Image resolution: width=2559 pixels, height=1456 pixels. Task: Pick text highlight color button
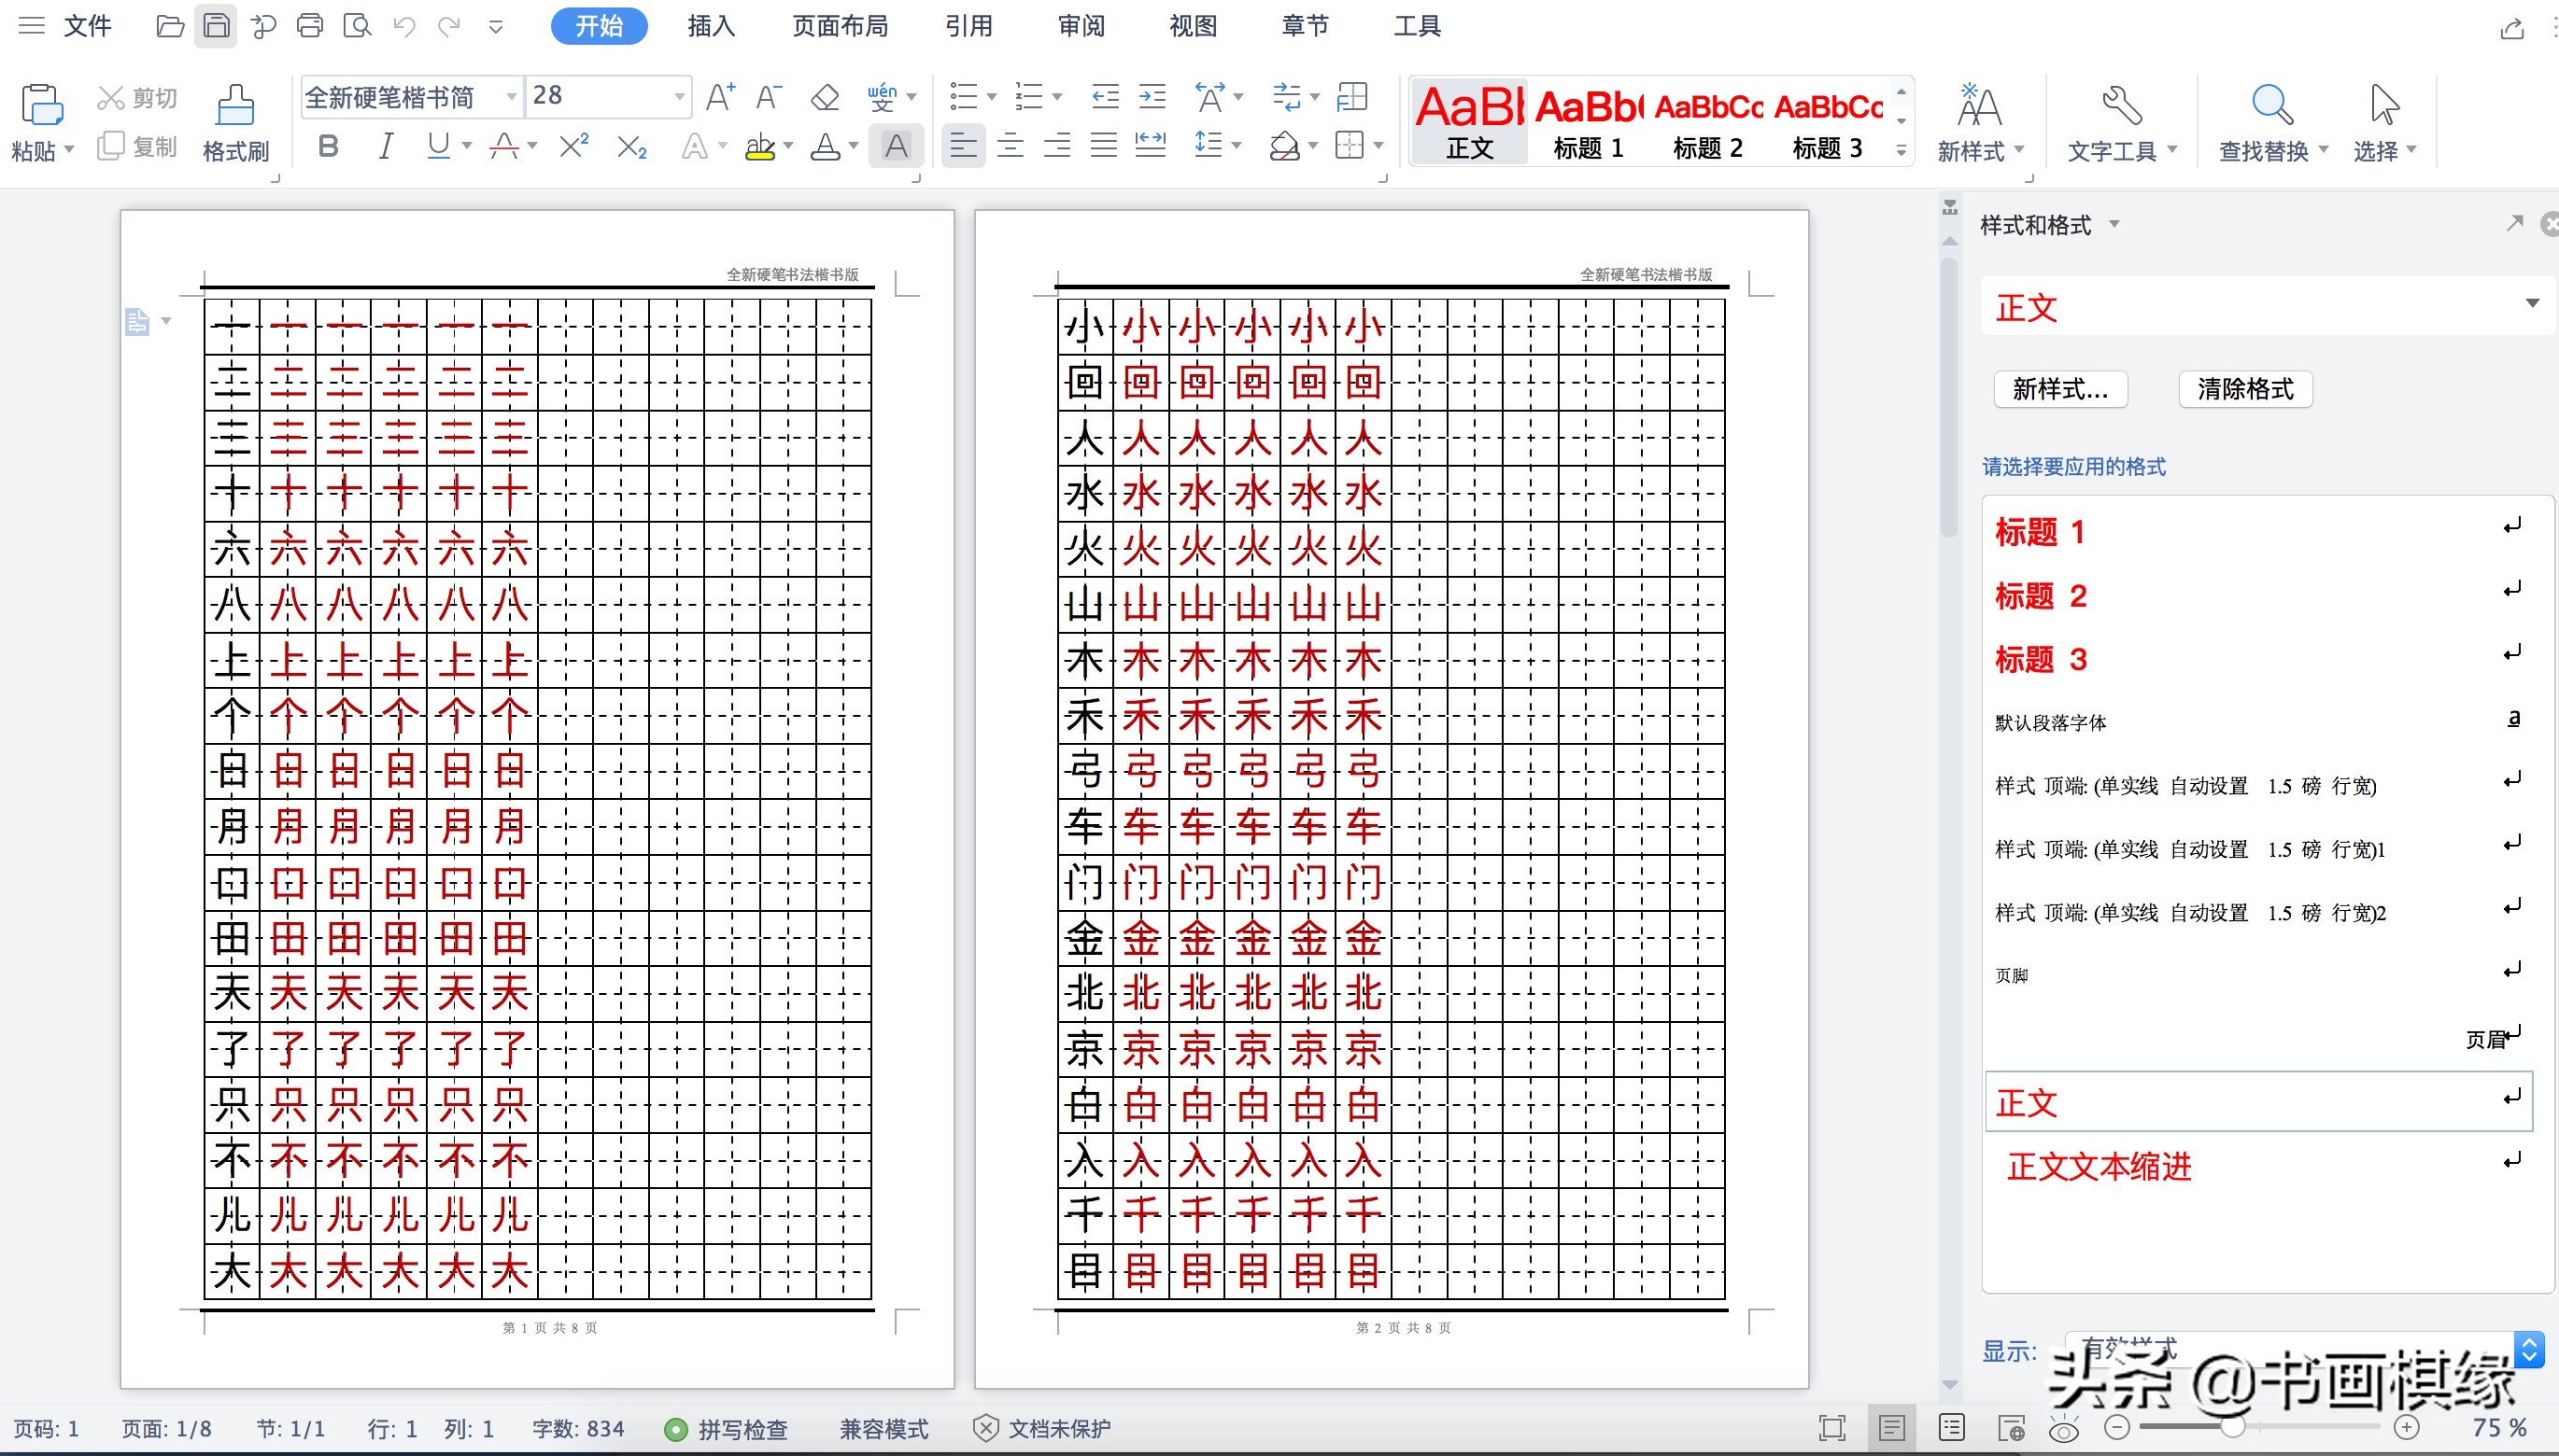point(760,147)
